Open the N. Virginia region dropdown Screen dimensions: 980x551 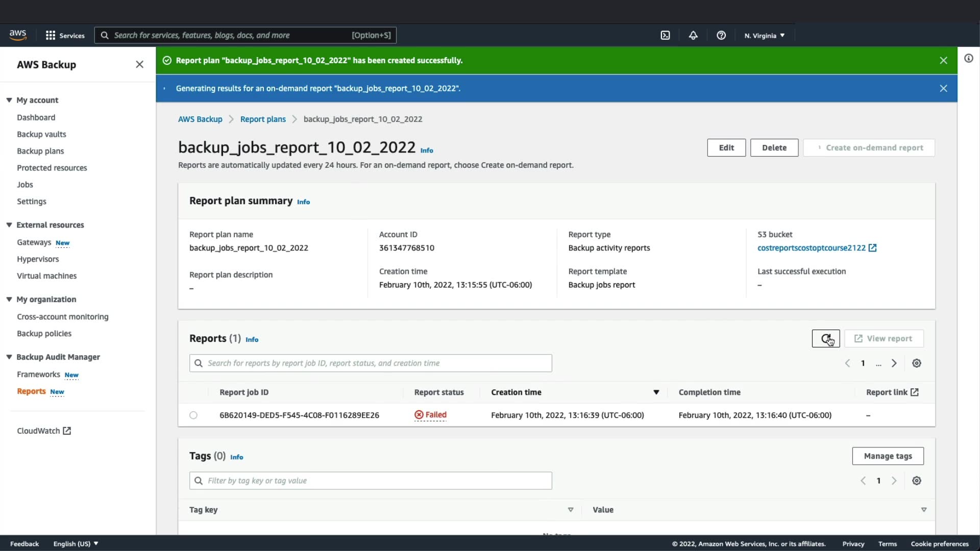pyautogui.click(x=764, y=35)
